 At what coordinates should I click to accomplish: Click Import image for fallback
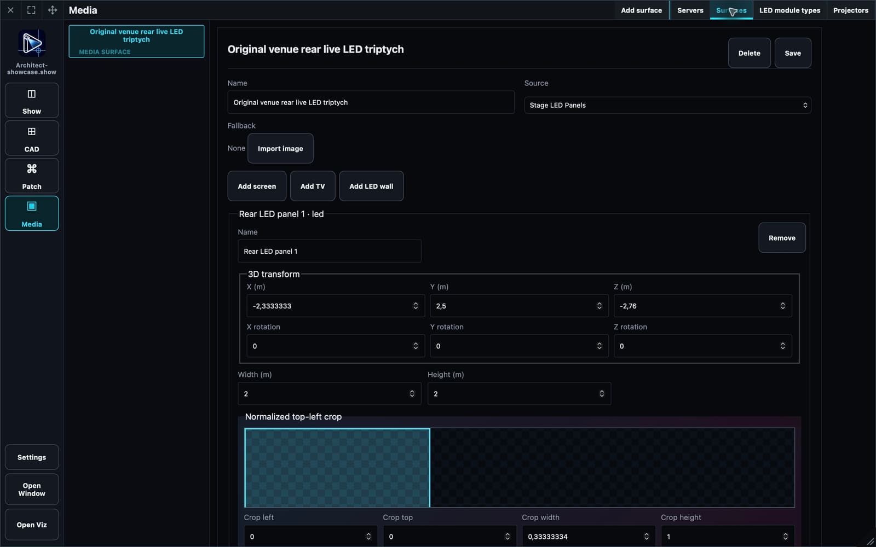(x=280, y=148)
